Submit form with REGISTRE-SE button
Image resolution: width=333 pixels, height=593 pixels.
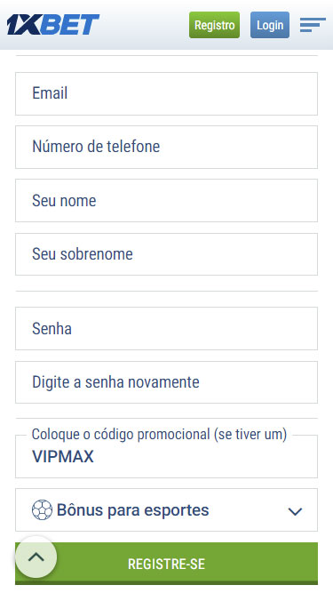(x=167, y=564)
